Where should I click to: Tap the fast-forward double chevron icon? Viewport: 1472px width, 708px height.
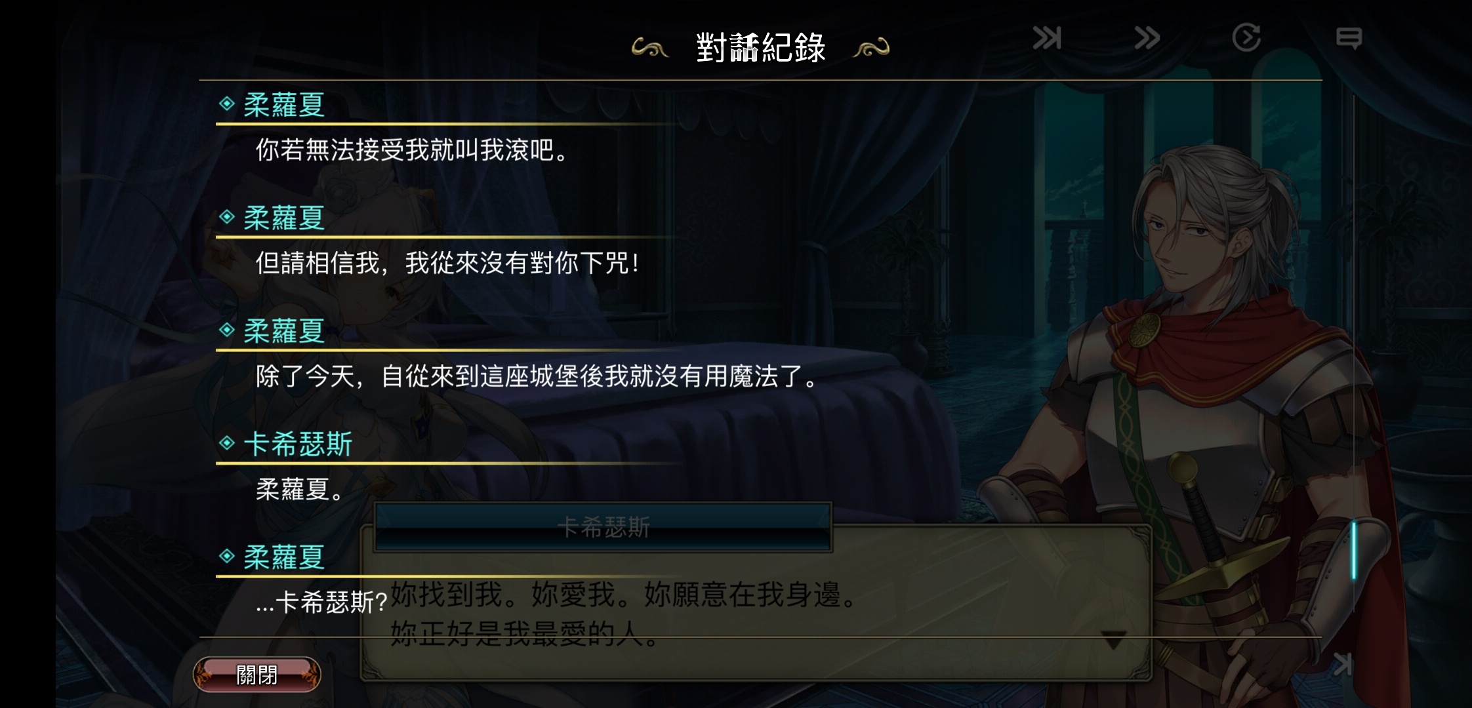[1147, 38]
